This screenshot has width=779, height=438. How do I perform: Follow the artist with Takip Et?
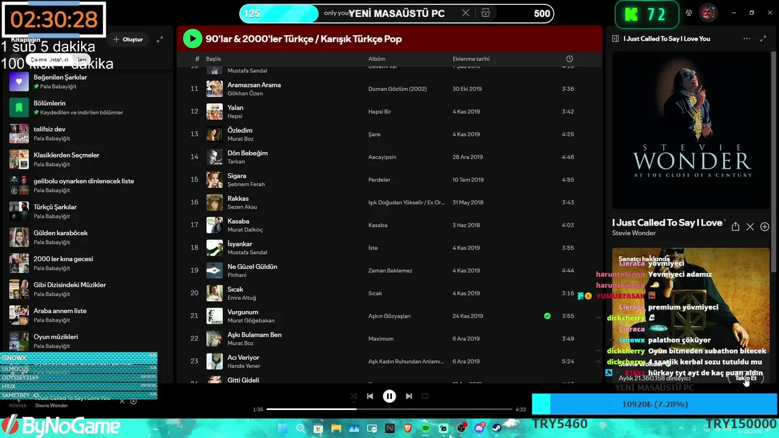pos(746,378)
